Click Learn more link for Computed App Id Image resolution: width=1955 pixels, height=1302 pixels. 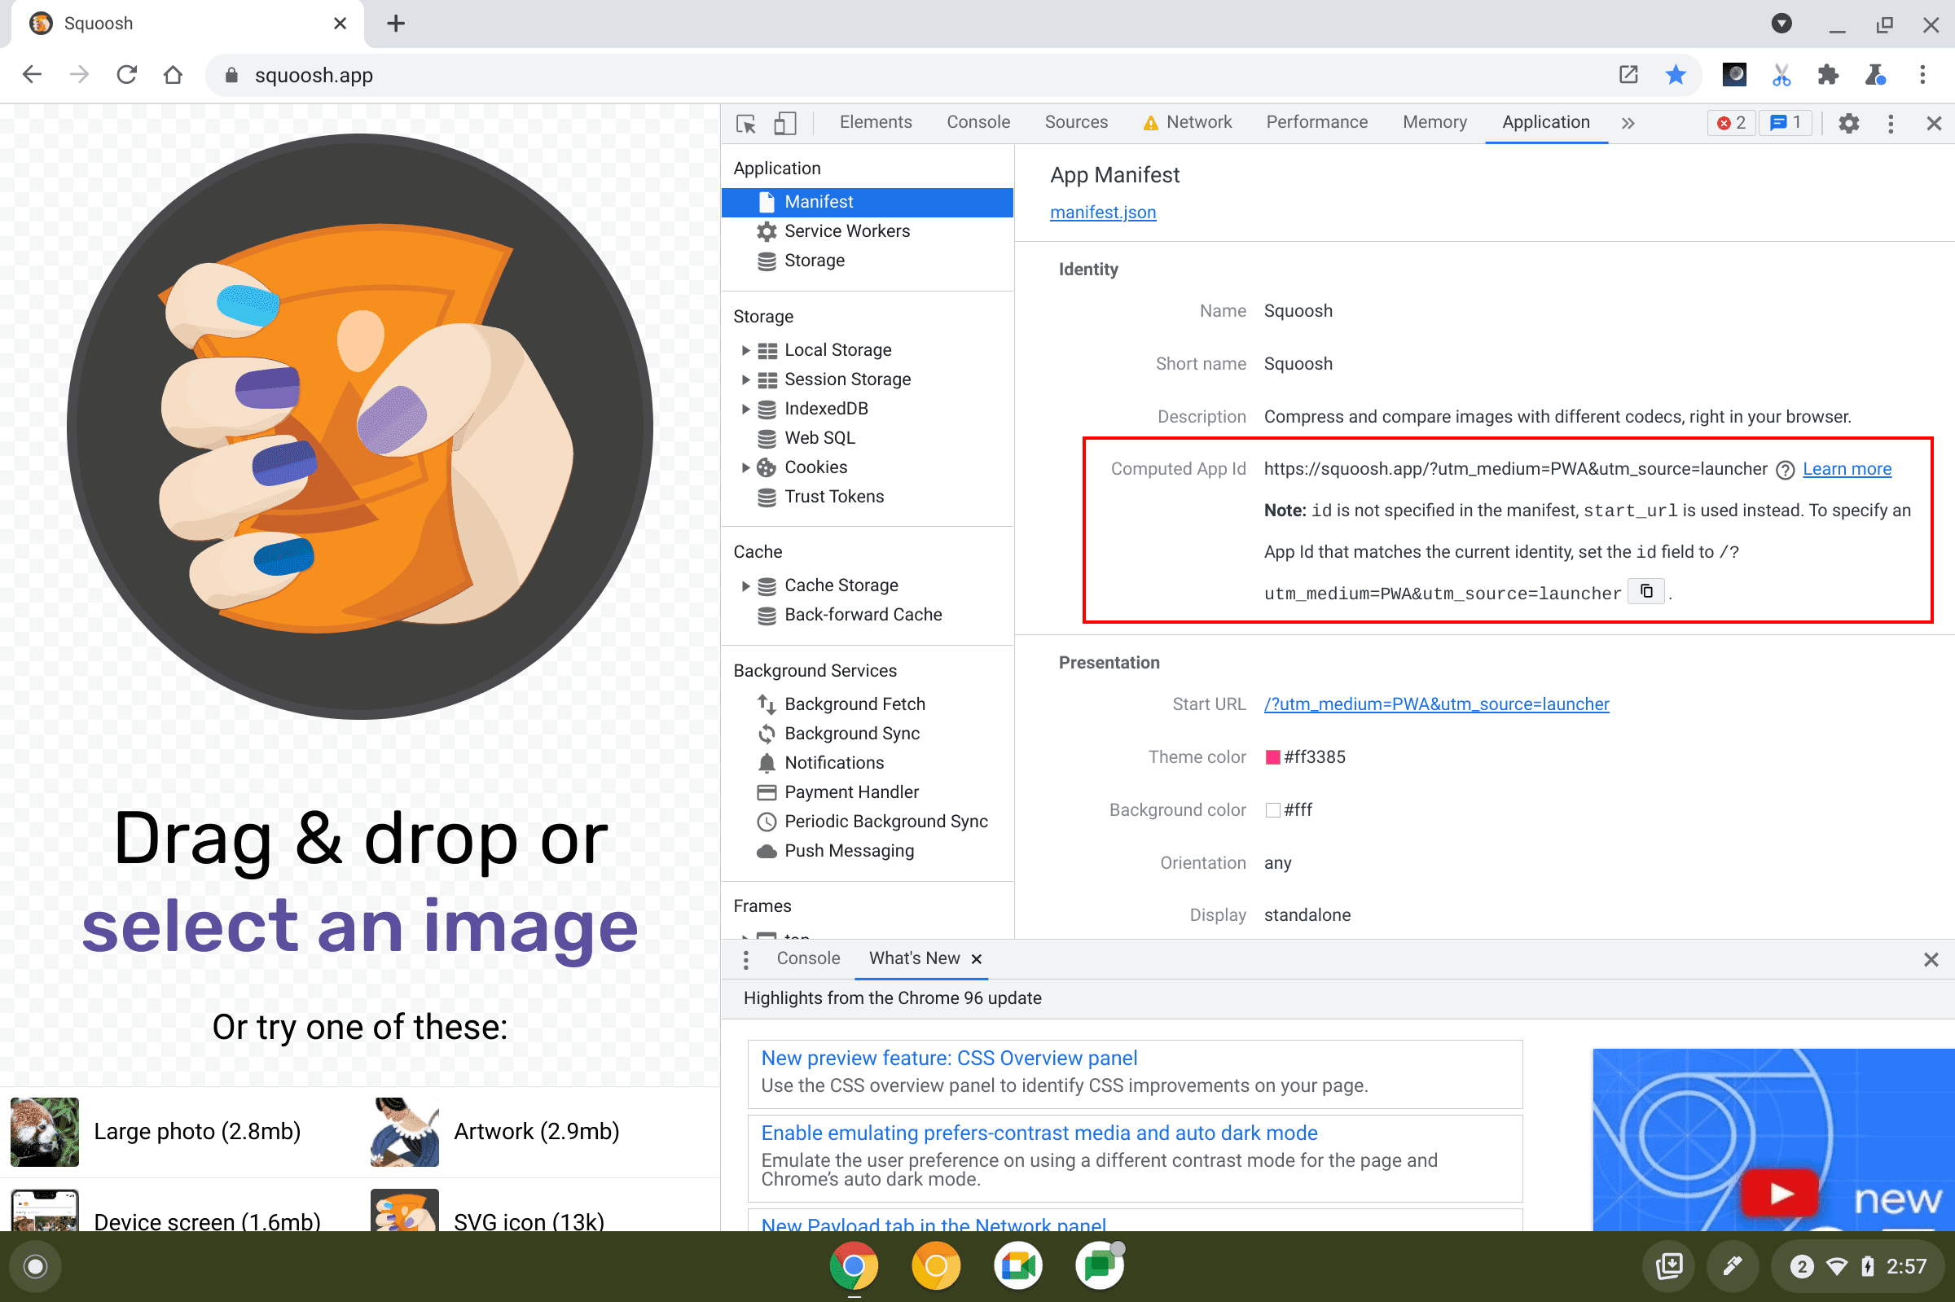tap(1849, 468)
